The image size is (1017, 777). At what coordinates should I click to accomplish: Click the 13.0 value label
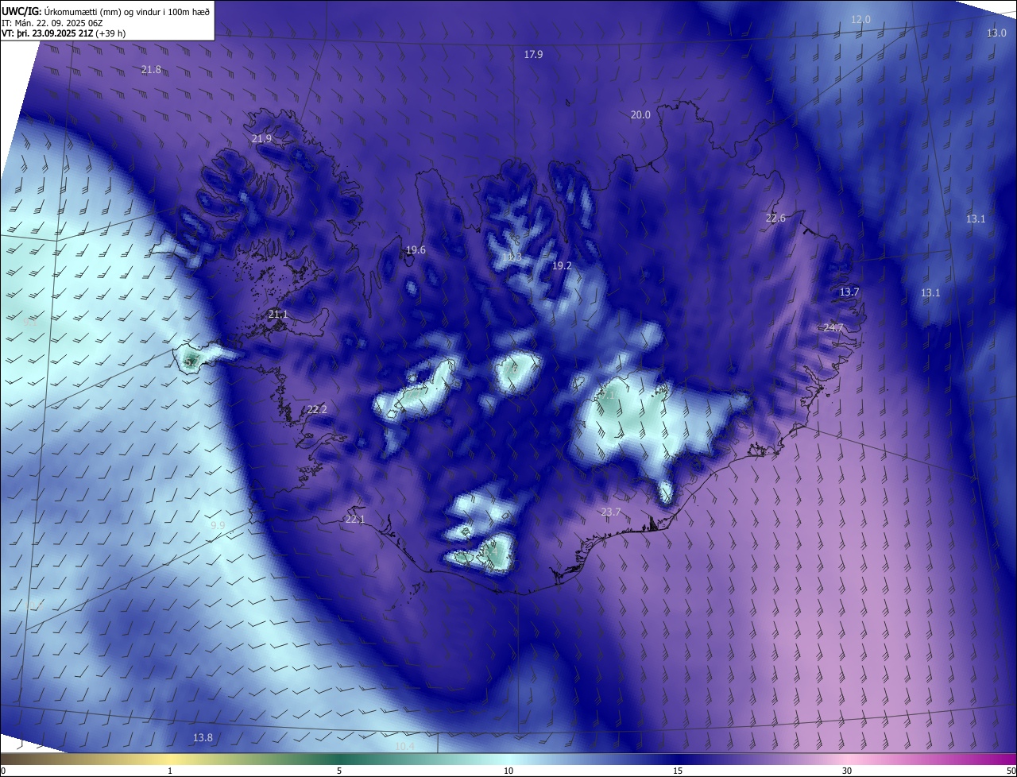point(996,33)
